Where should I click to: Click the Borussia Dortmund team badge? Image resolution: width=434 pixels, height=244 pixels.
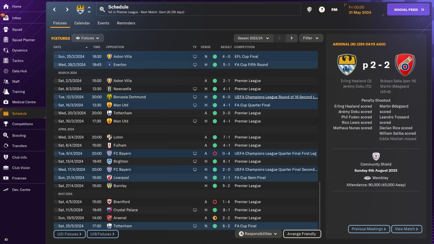pos(109,97)
